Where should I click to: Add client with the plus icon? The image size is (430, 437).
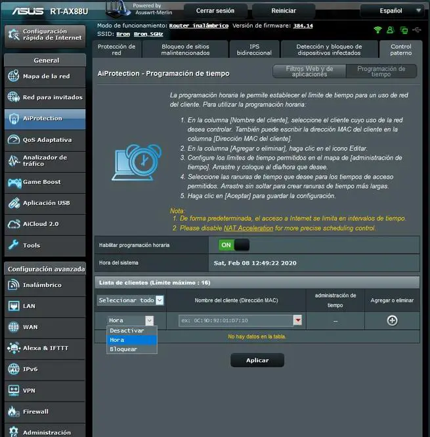[x=392, y=321]
